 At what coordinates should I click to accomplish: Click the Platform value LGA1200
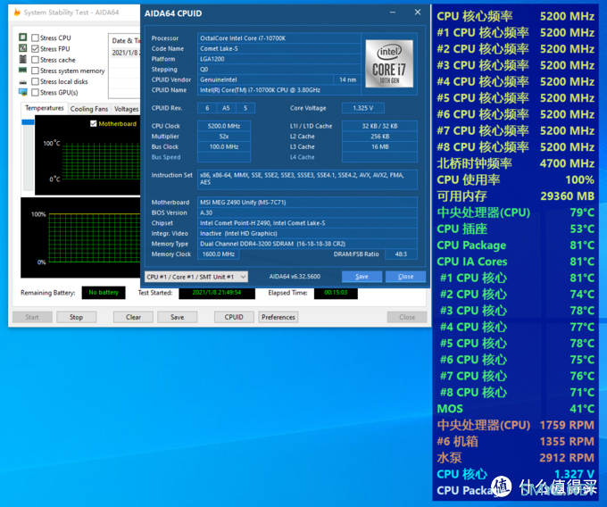(x=279, y=59)
